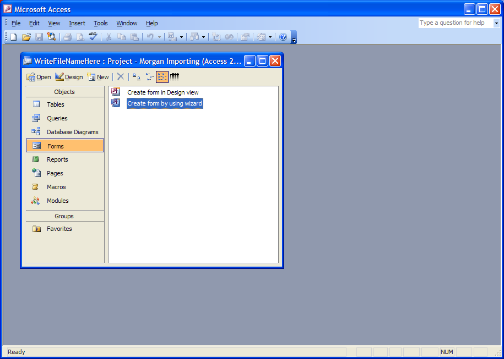Select the Macros object icon
This screenshot has height=359, width=504.
click(36, 187)
